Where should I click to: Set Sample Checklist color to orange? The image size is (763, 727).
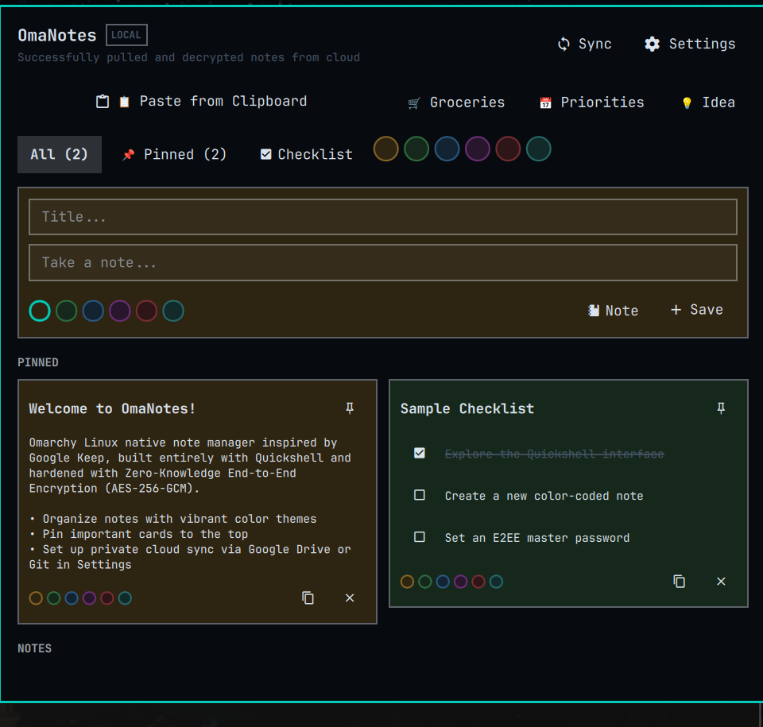tap(407, 582)
